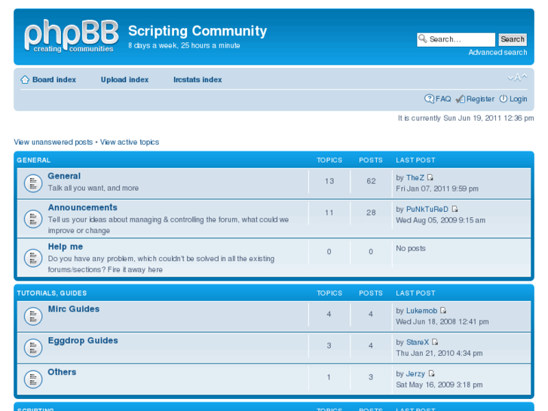Viewport: 548px width, 411px height.
Task: Click the date "Thu Jan 21, 2010 4:34 pm"
Action: click(439, 353)
